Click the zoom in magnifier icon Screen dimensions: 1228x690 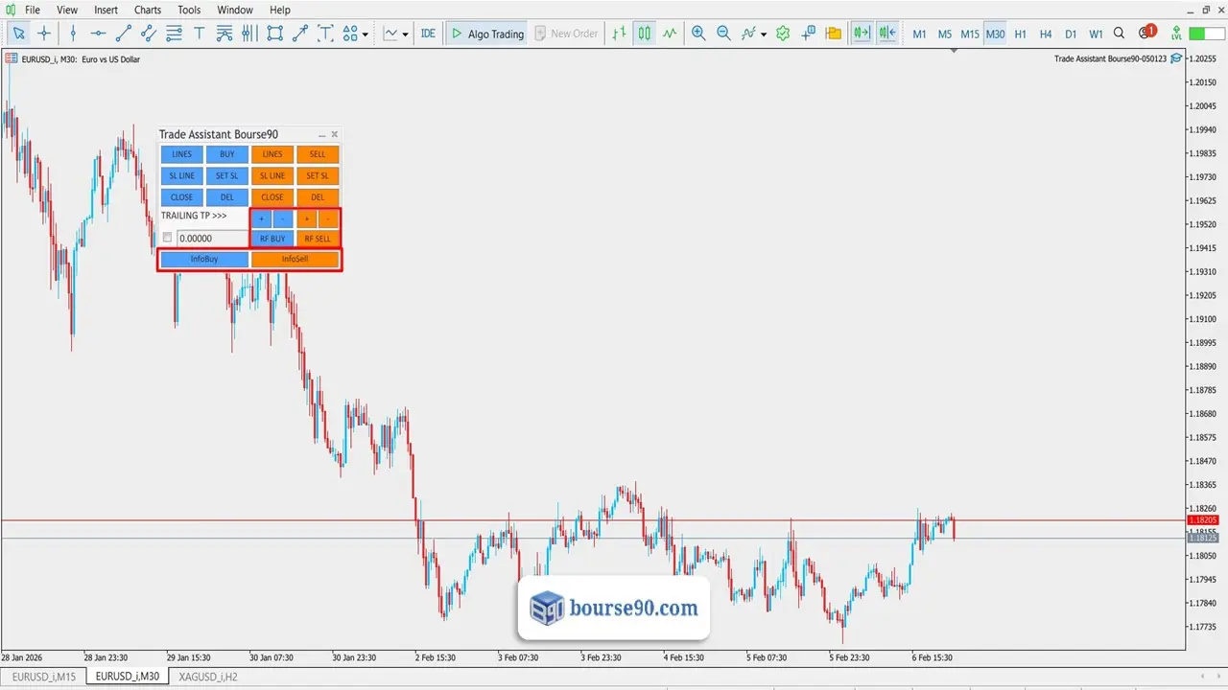(x=698, y=34)
